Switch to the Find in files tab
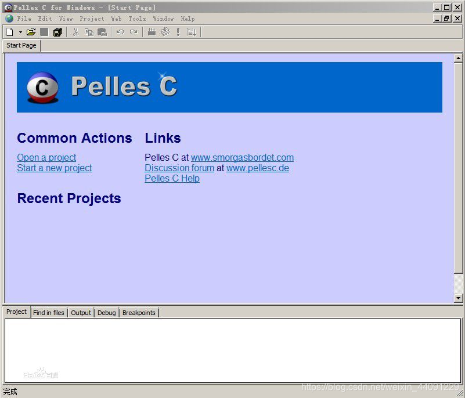Screen dimensions: 465x398 [49, 313]
